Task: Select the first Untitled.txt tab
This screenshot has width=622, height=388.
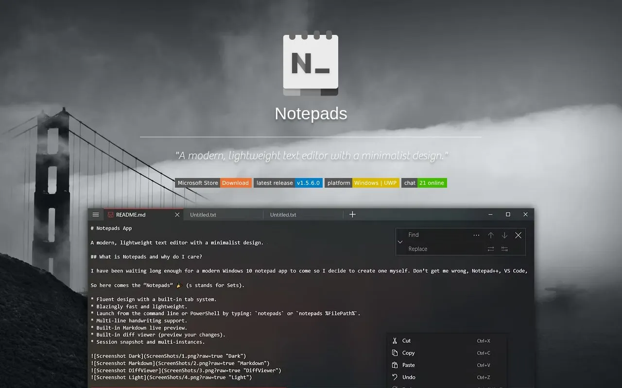Action: 224,214
